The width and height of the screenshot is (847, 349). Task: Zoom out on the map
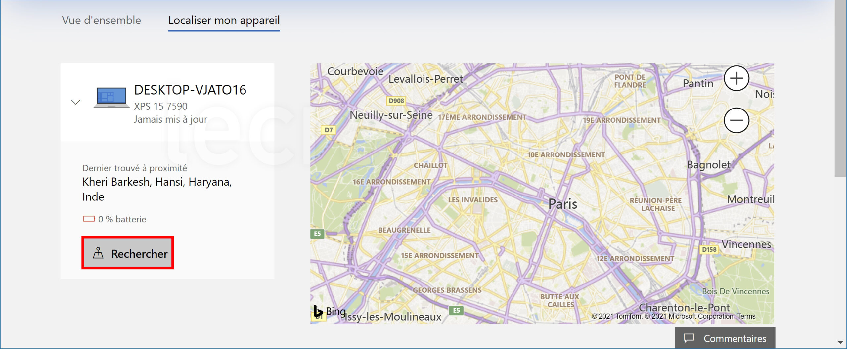coord(736,120)
